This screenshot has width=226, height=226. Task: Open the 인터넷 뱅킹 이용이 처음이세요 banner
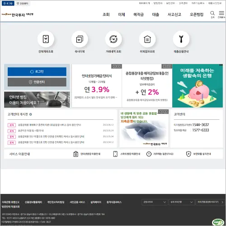coord(37,99)
